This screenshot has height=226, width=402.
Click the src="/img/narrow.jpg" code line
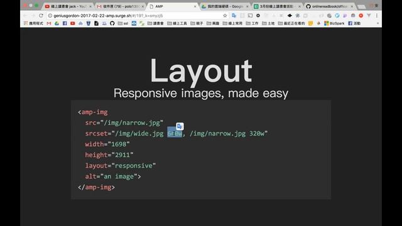tap(124, 123)
